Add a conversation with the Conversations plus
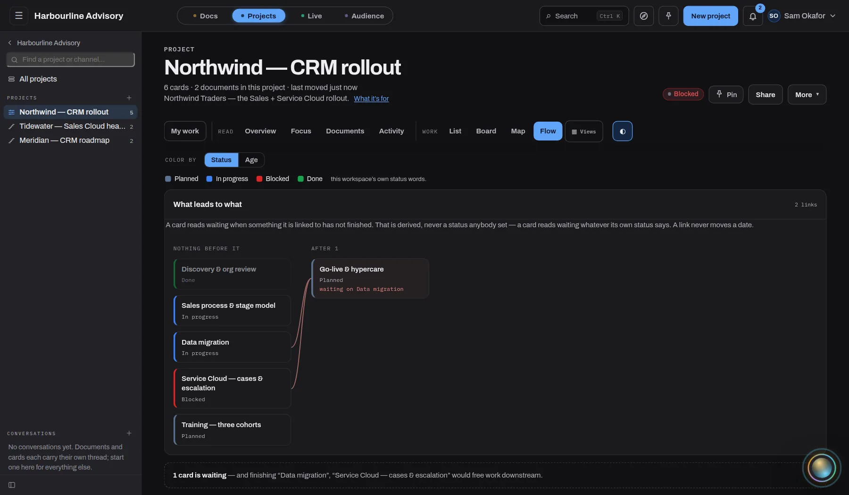Viewport: 849px width, 495px height. pyautogui.click(x=129, y=433)
